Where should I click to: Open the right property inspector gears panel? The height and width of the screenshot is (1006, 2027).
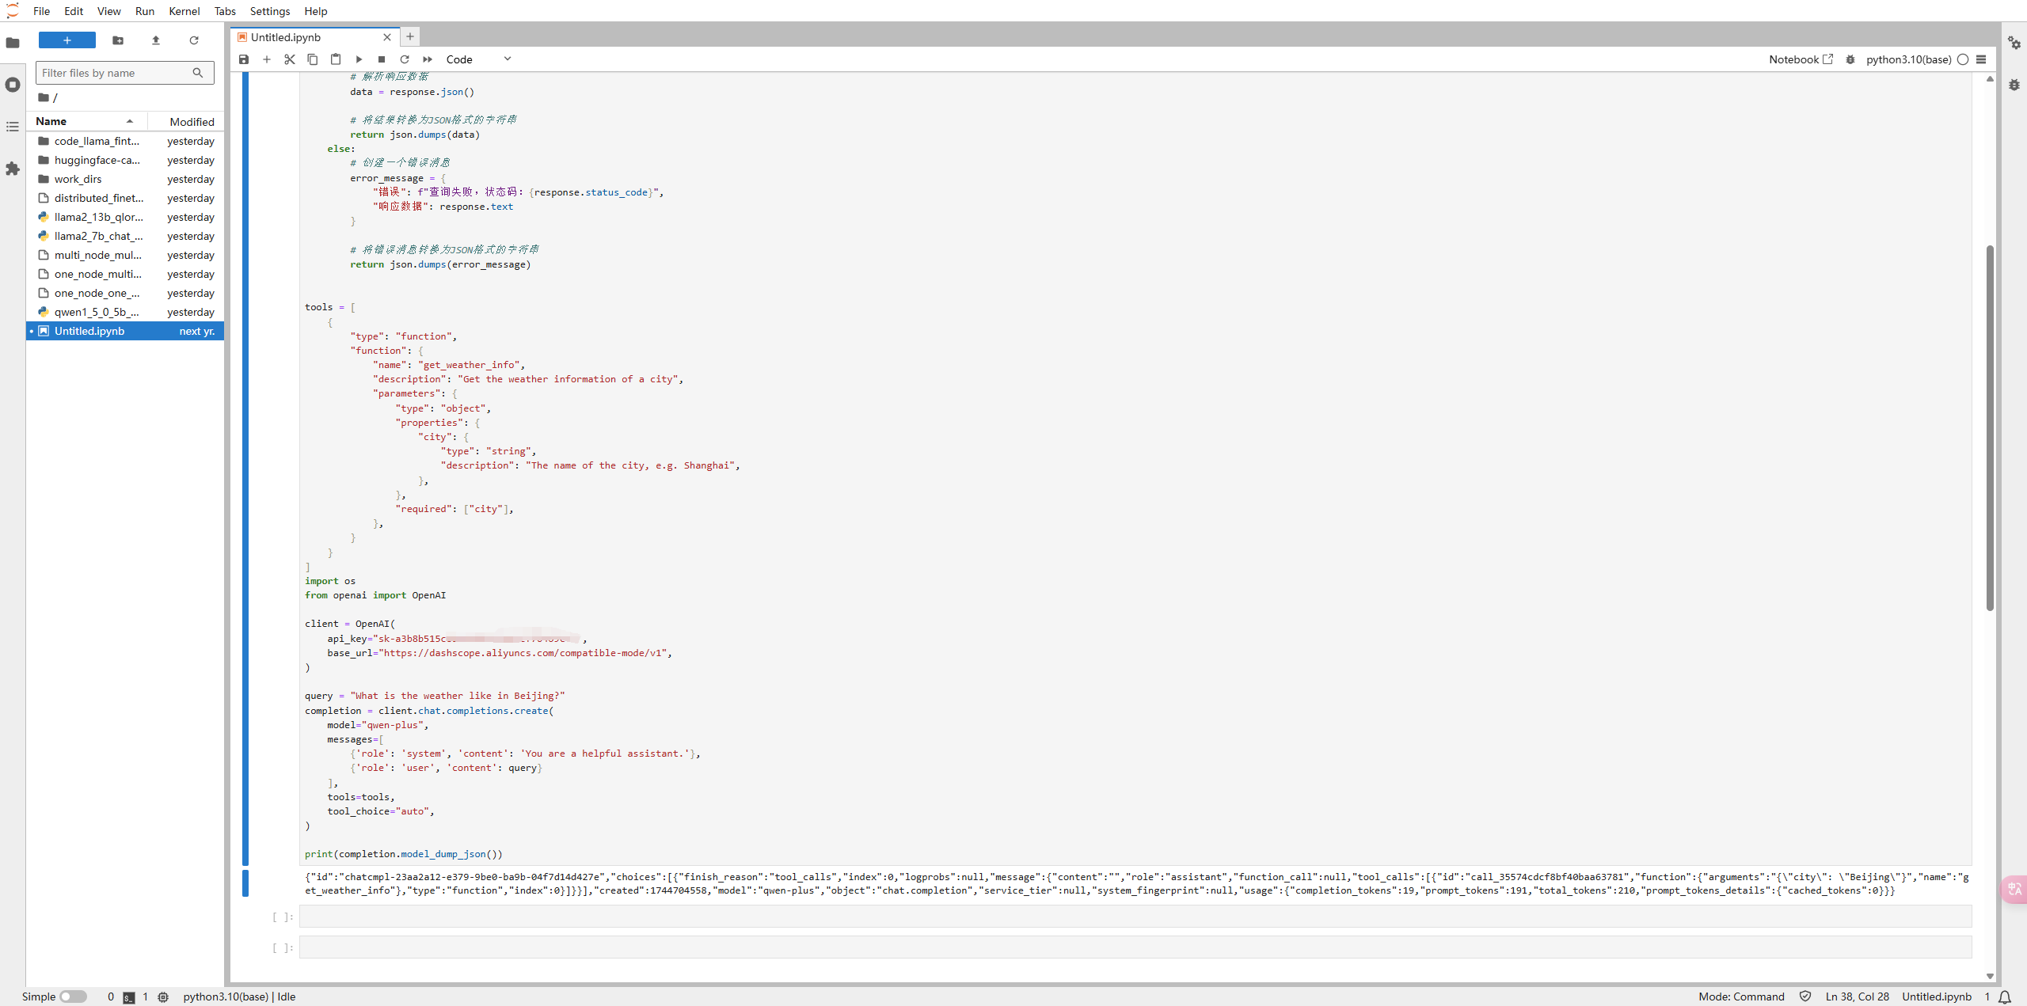(x=2014, y=43)
